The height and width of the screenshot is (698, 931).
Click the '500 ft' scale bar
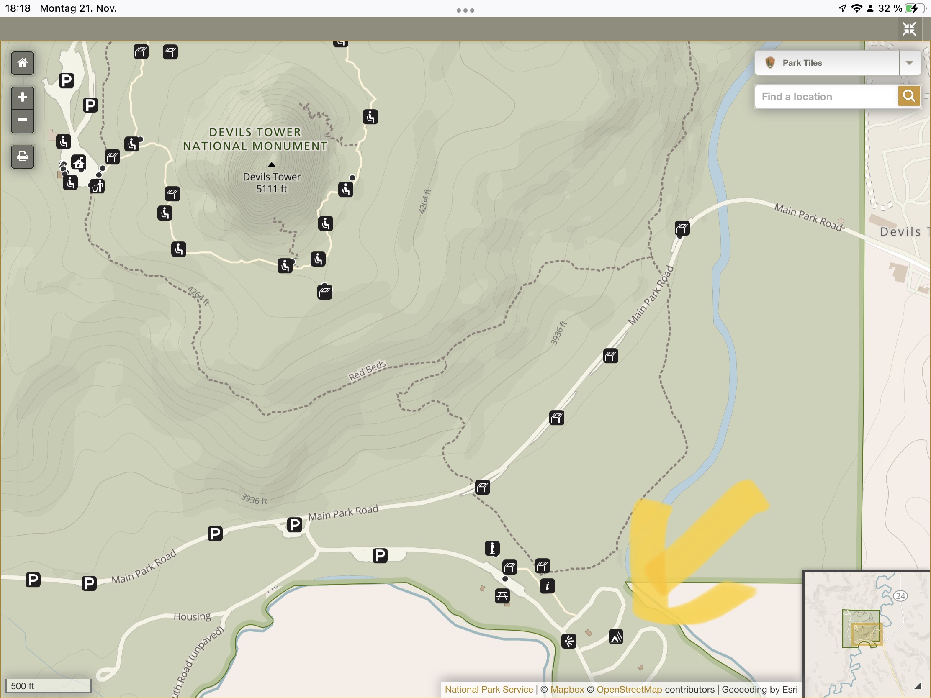click(x=49, y=686)
